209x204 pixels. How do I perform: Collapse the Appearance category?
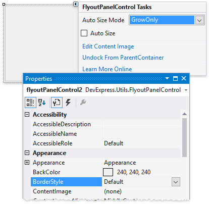pos(27,153)
